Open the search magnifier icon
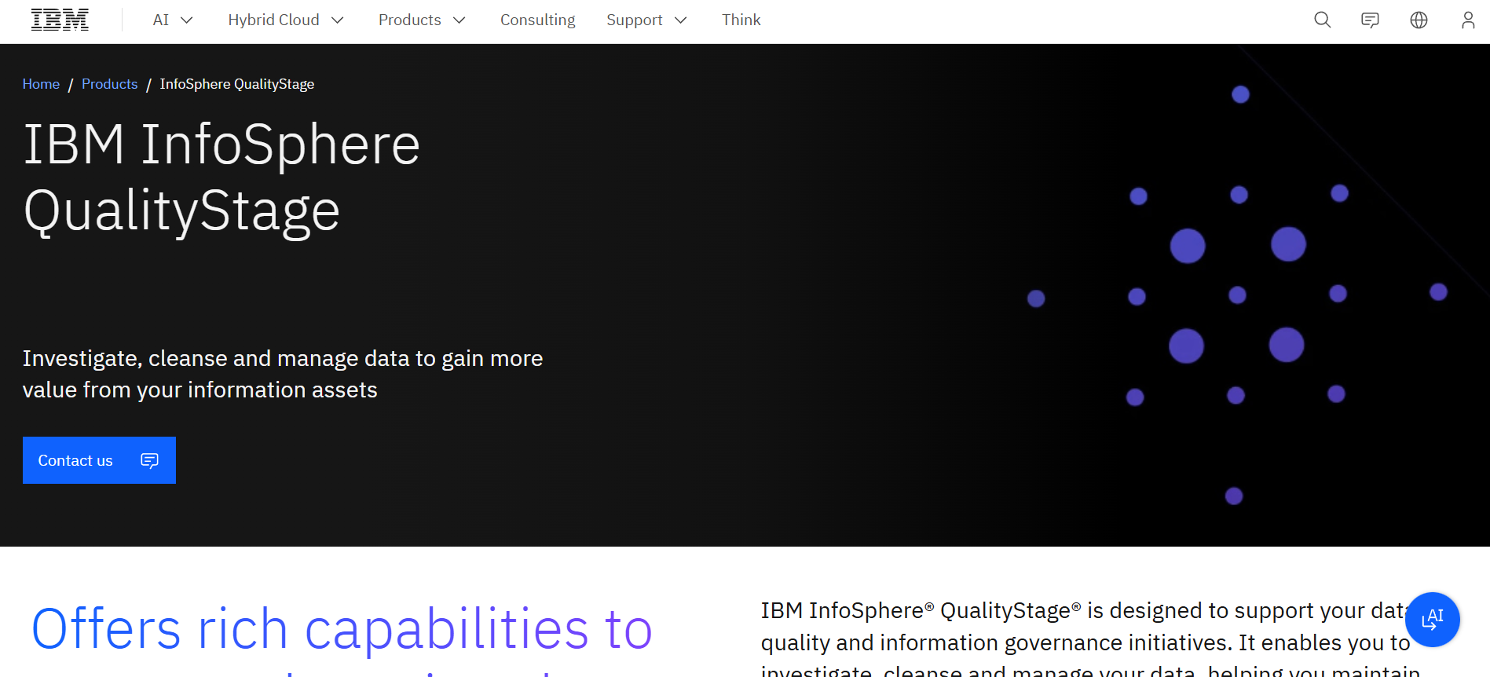This screenshot has height=677, width=1490. pos(1323,20)
